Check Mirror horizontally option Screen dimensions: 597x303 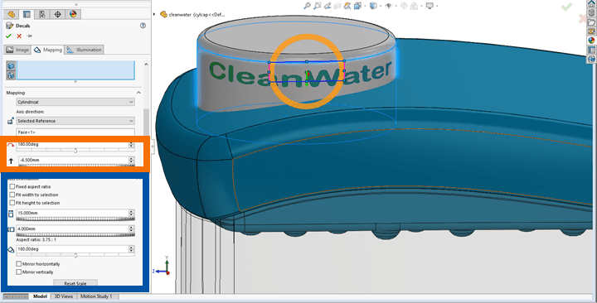pos(18,264)
